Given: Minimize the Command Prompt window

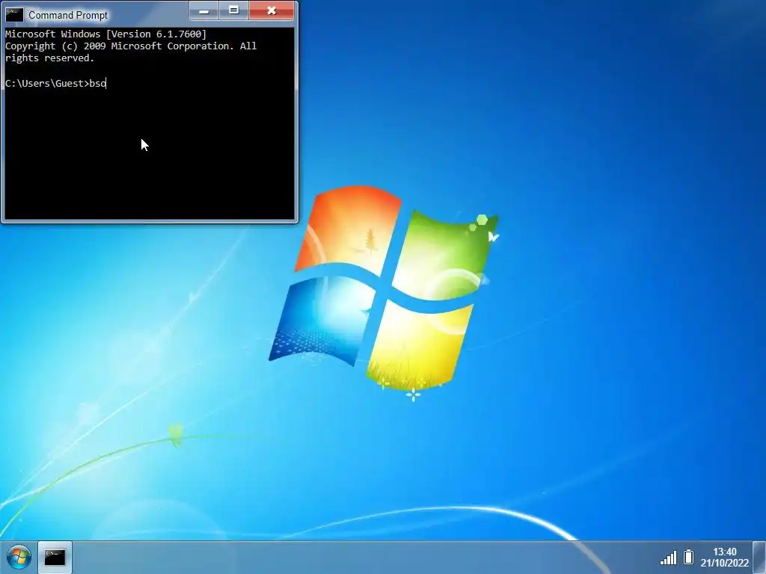Looking at the screenshot, I should click(x=204, y=10).
